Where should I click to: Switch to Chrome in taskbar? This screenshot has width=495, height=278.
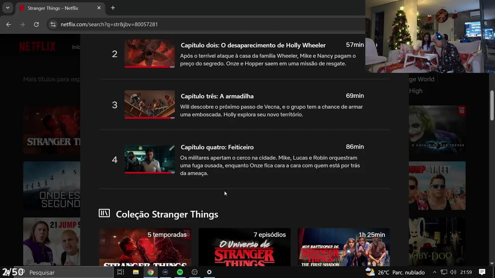tap(150, 272)
